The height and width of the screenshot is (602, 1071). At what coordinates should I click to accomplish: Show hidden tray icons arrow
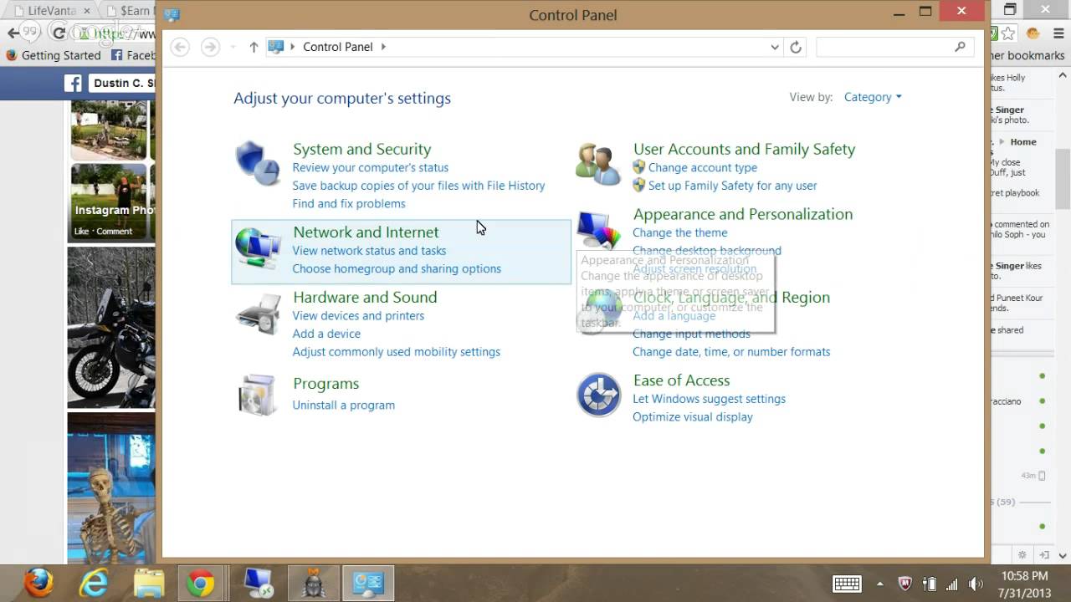879,584
